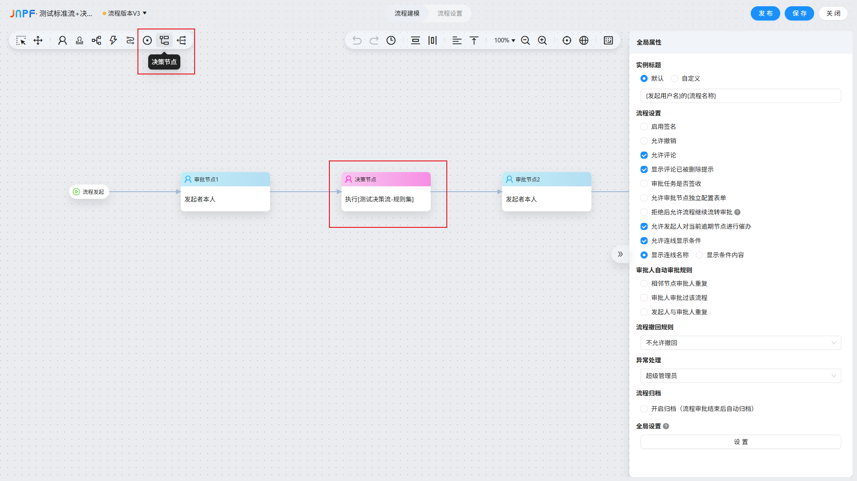Click the zoom out magnifier icon
The width and height of the screenshot is (857, 481).
(525, 41)
